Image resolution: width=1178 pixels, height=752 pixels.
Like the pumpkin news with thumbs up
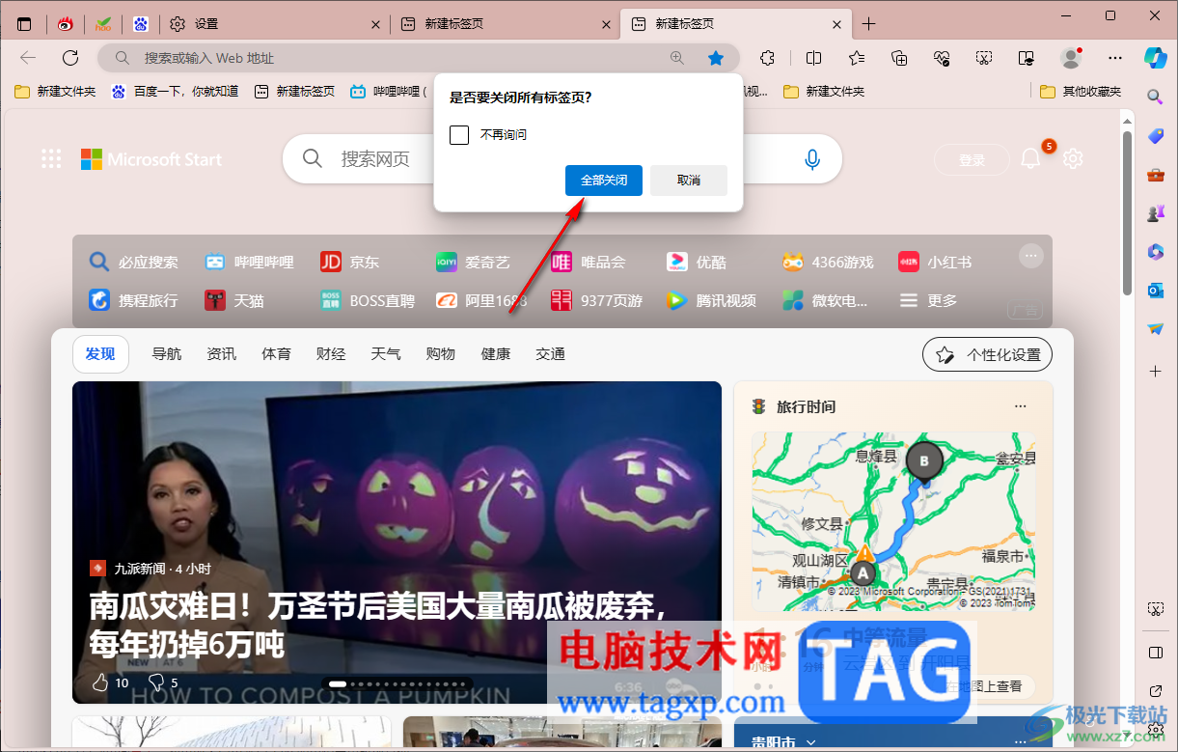click(100, 682)
